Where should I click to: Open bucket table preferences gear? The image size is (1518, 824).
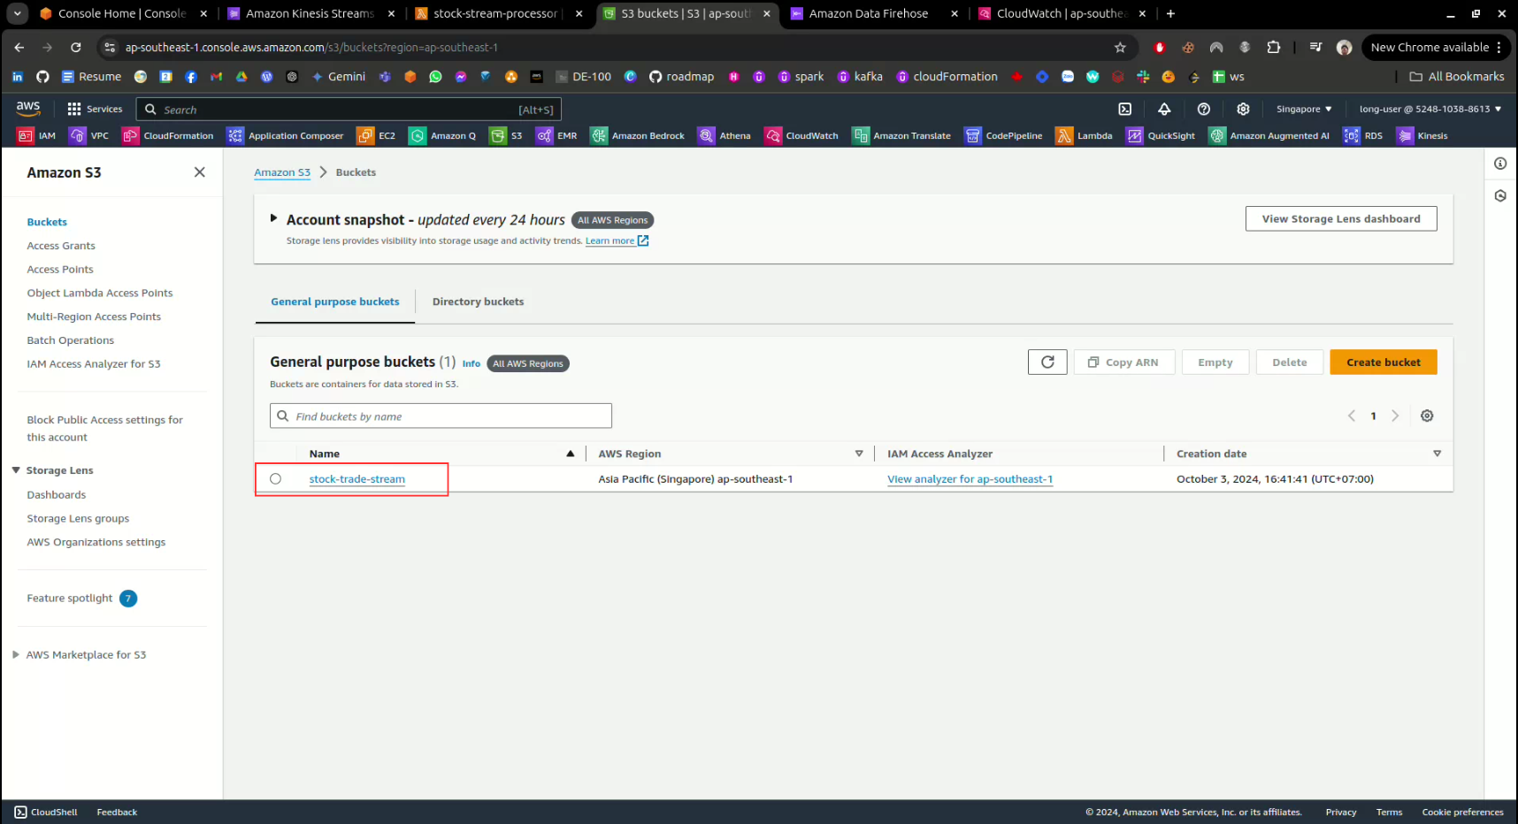[x=1426, y=416]
